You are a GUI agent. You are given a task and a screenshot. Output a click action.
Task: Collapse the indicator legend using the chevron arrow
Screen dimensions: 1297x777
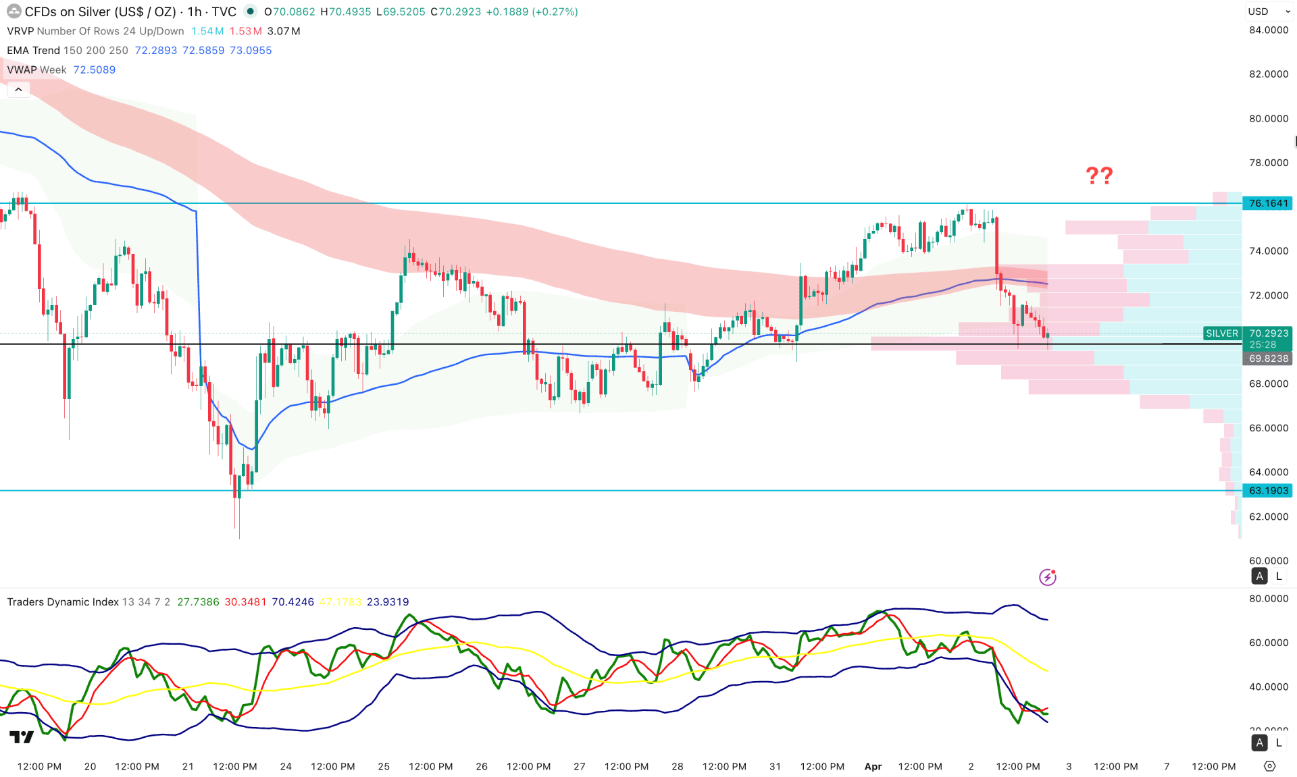coord(18,88)
